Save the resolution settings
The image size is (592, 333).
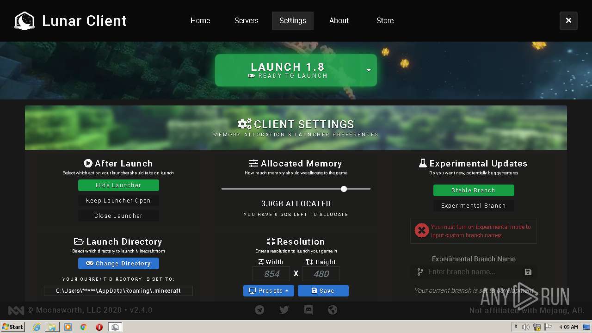coord(323,290)
